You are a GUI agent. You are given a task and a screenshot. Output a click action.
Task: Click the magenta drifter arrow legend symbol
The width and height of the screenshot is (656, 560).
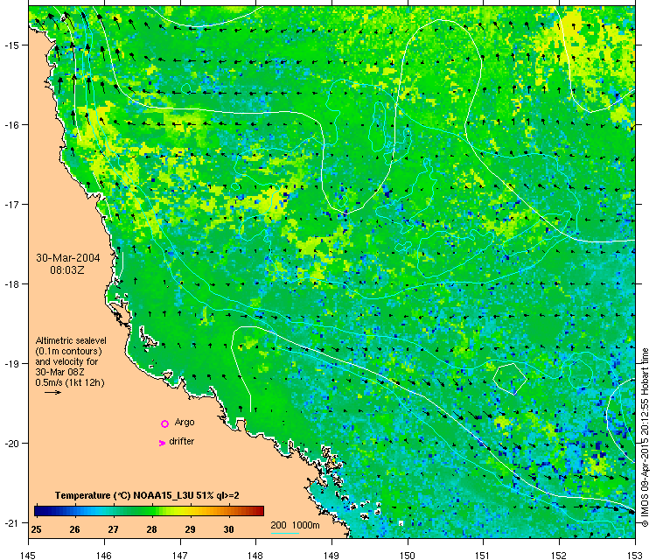tap(163, 443)
